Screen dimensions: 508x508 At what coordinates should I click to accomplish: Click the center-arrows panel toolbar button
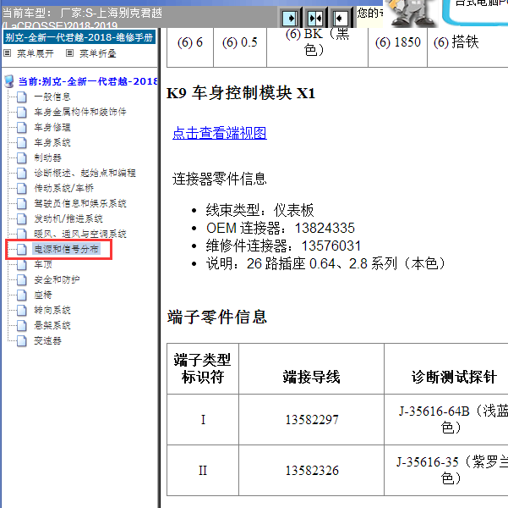315,18
